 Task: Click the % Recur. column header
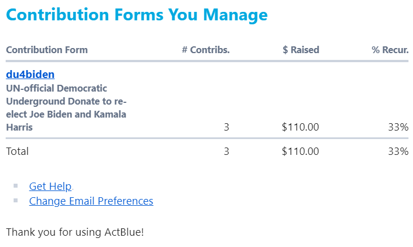[x=390, y=50]
